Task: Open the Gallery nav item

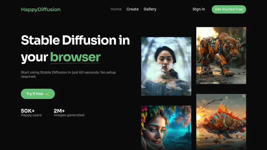Action: [x=150, y=9]
